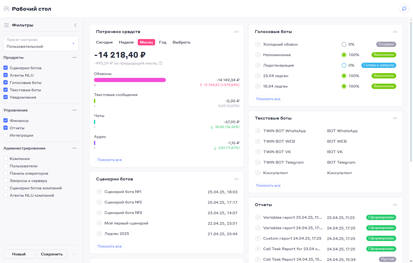413x263 pixels.
Task: Click the filters sliders icon
Action: pyautogui.click(x=7, y=25)
